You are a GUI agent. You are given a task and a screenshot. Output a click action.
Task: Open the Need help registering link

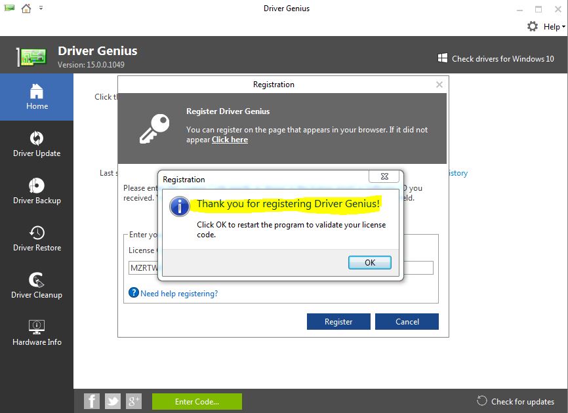point(179,294)
